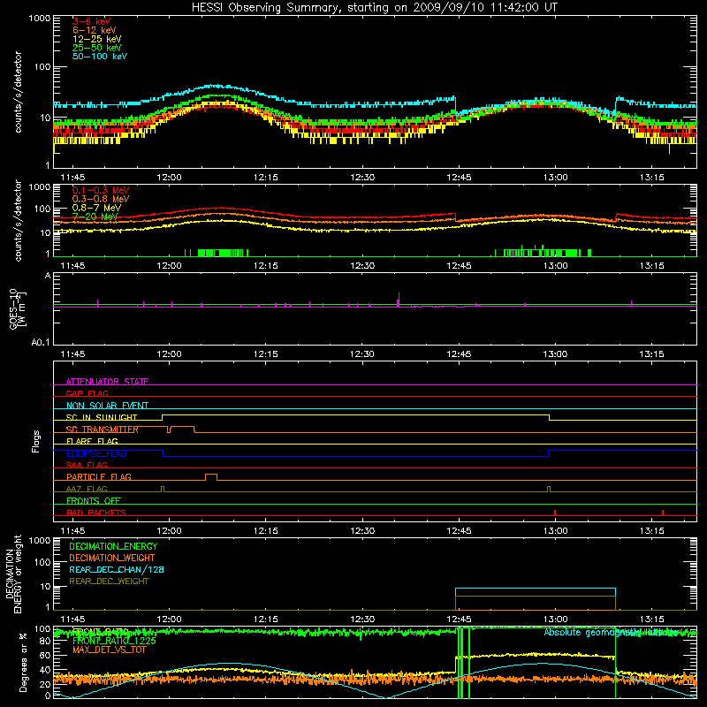Click the HESSI Observing Summary title
The width and height of the screenshot is (707, 707).
(374, 8)
